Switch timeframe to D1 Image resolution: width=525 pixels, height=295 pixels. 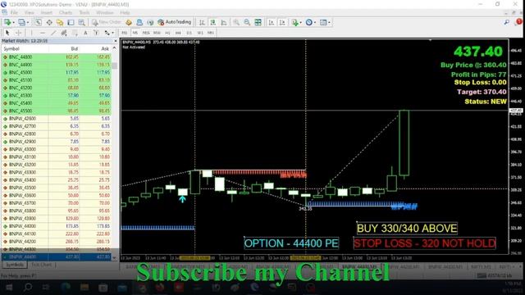(189, 33)
